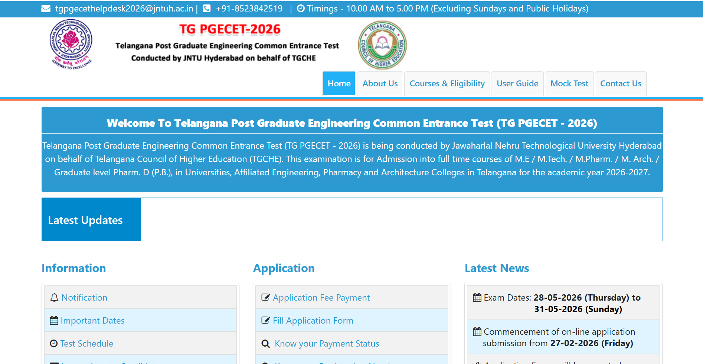Click the clock icon beside Test Schedule

click(x=53, y=343)
